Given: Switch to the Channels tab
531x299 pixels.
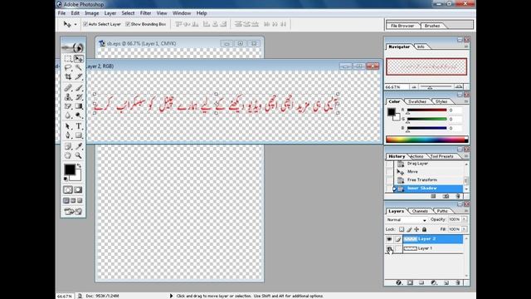Looking at the screenshot, I should tap(420, 211).
